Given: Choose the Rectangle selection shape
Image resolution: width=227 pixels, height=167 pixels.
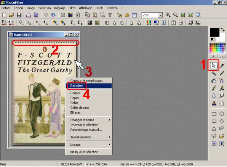Looking at the screenshot, I should pyautogui.click(x=214, y=114).
